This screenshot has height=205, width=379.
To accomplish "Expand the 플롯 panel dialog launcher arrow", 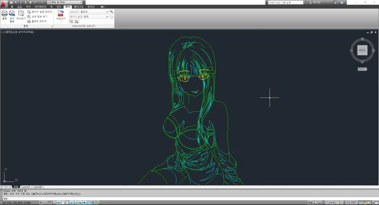I will [52, 26].
